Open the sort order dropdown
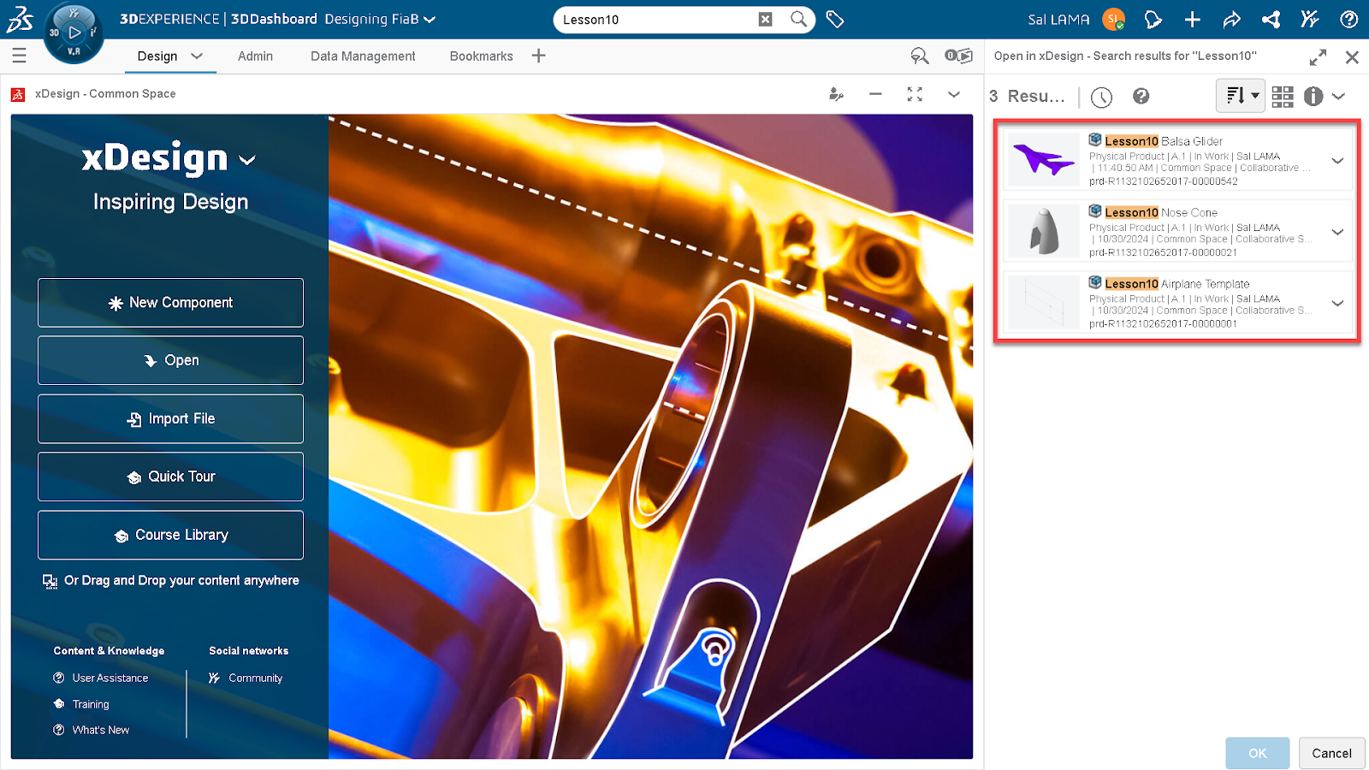1369x770 pixels. 1240,96
